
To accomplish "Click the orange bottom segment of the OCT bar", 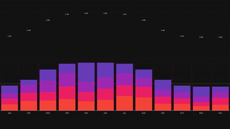I will 182,107.
